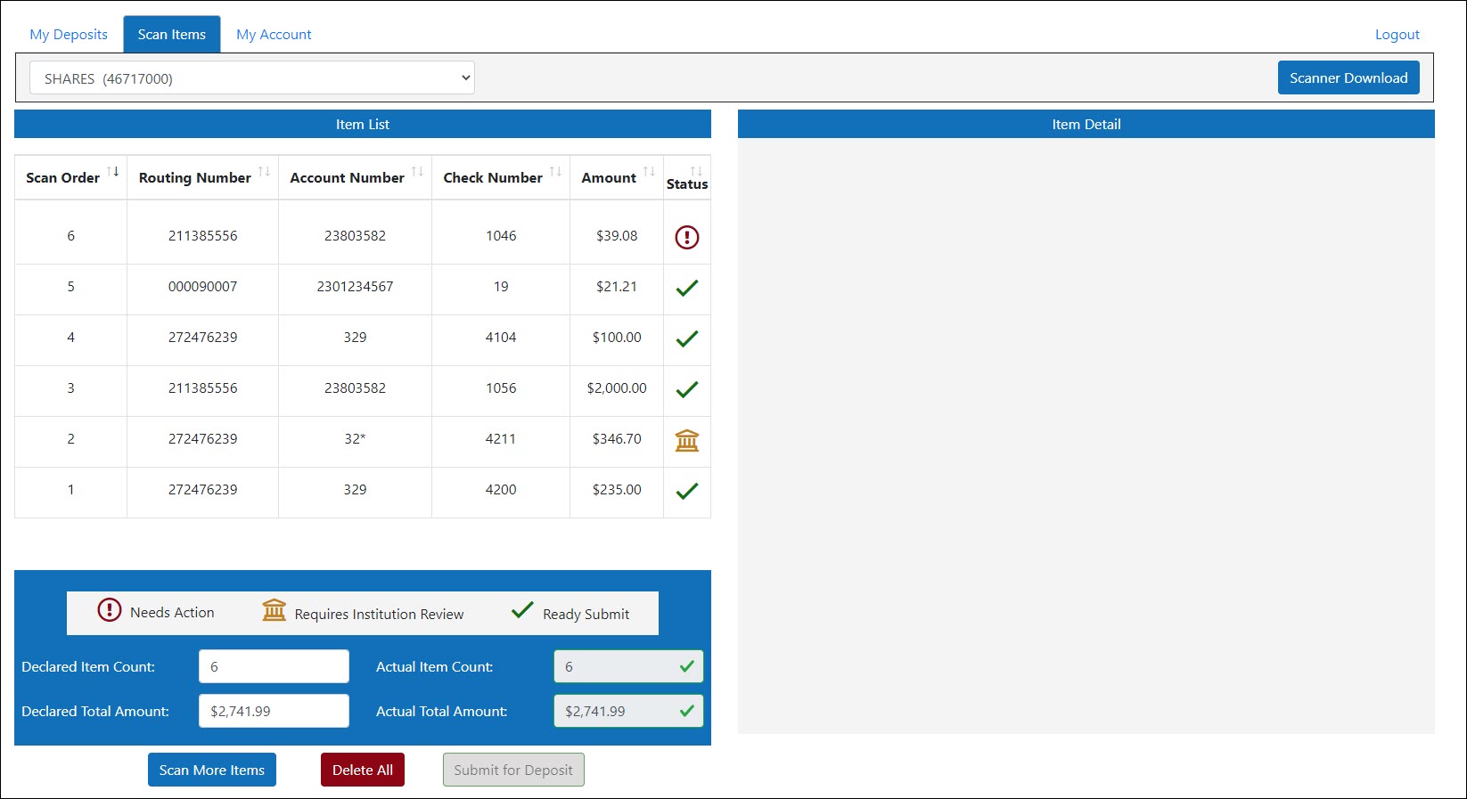The image size is (1467, 799).
Task: Click the ready checkmark for check 4200
Action: click(686, 491)
